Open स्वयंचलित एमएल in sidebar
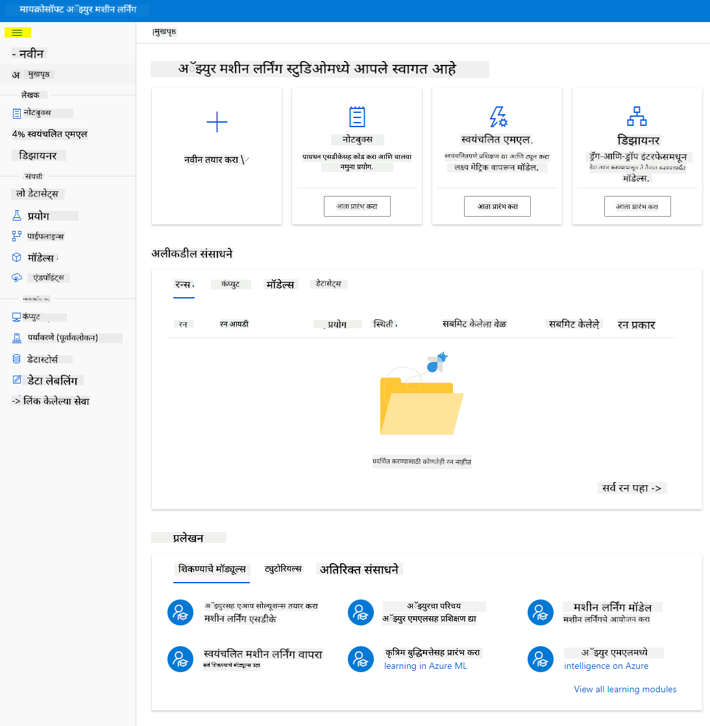Image resolution: width=710 pixels, height=726 pixels. 50,134
